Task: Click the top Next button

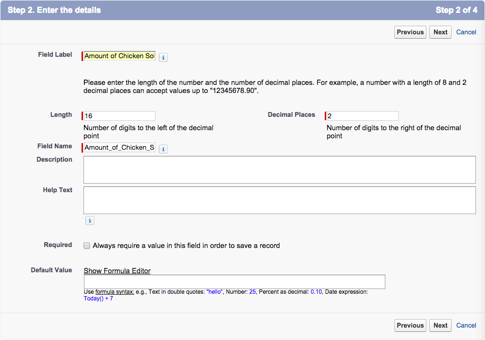Action: [440, 32]
